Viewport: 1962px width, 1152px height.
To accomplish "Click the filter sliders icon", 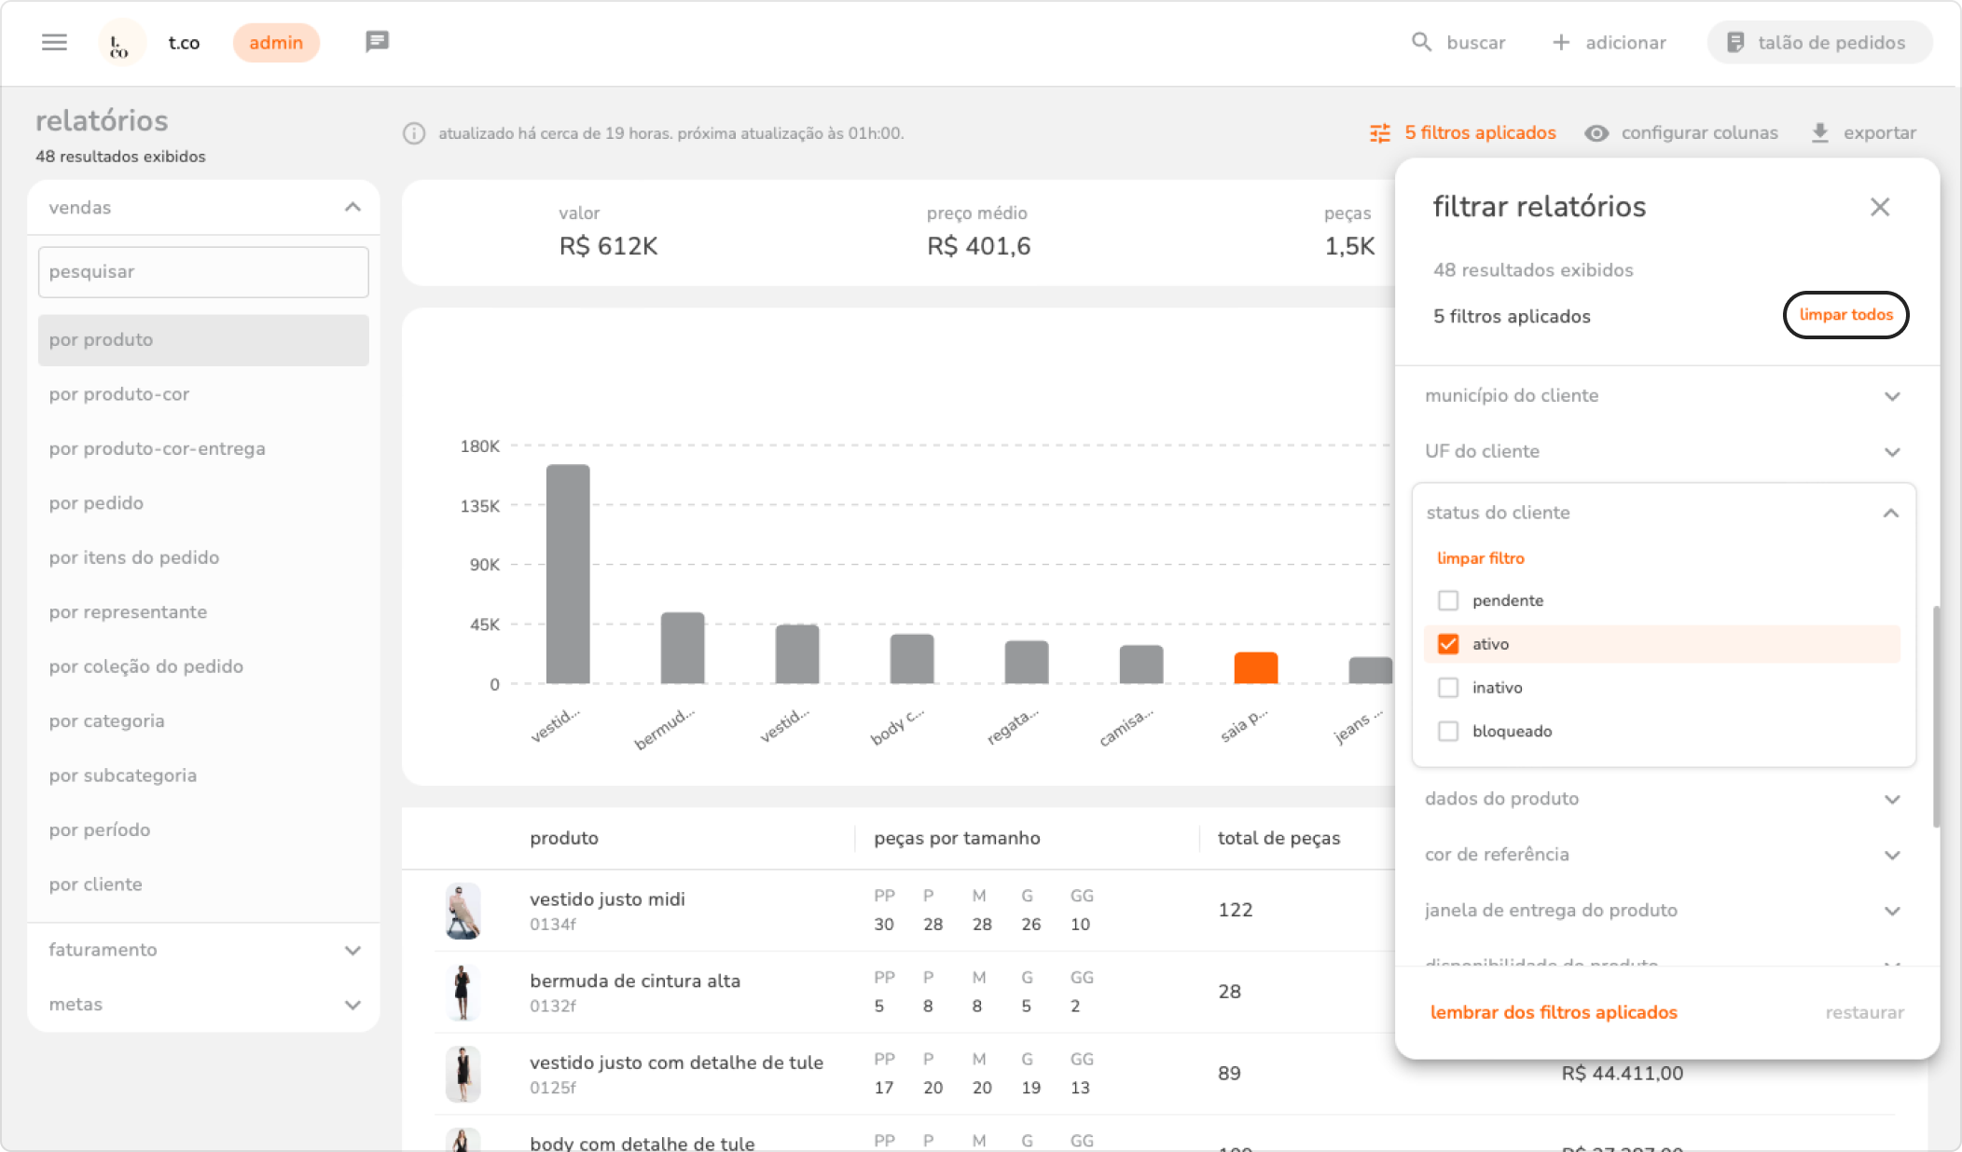I will pos(1380,133).
